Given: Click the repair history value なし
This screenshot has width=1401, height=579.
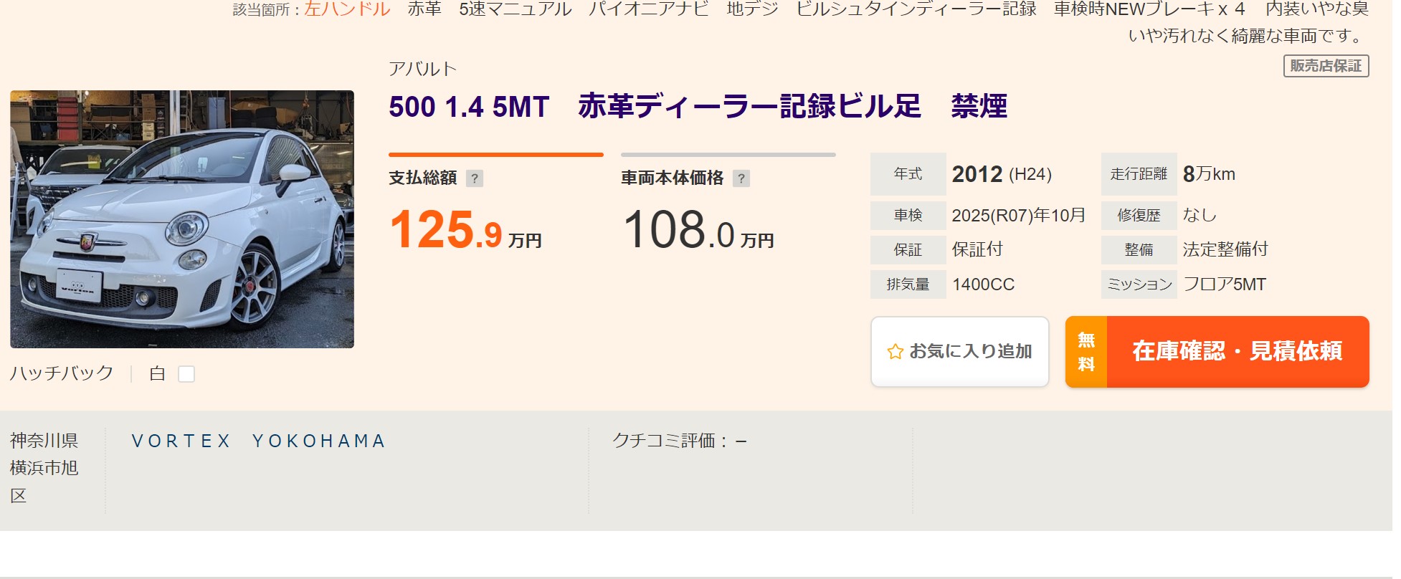Looking at the screenshot, I should tap(1200, 215).
